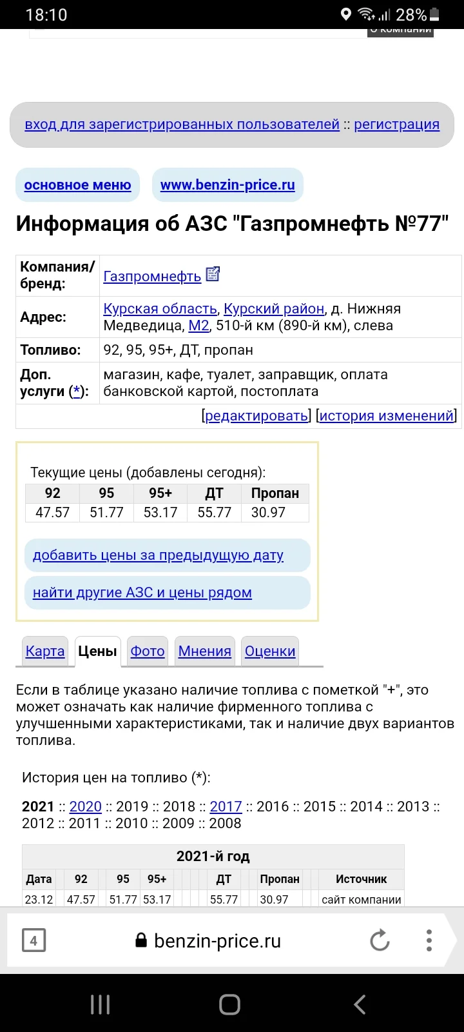This screenshot has width=464, height=1032.
Task: Click the Пропан header in current prices
Action: [x=275, y=493]
